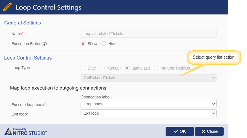This screenshot has width=247, height=138.
Task: Choose Variable Collection loop type
Action: click(156, 68)
